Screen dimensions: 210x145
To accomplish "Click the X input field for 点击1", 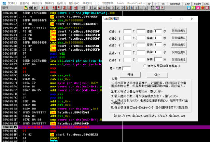I will tap(127, 31).
